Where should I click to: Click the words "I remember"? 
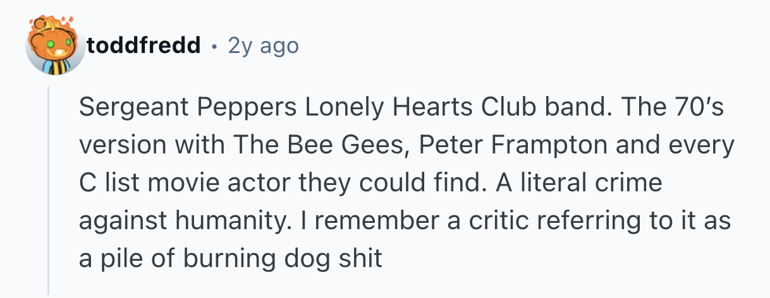(350, 221)
